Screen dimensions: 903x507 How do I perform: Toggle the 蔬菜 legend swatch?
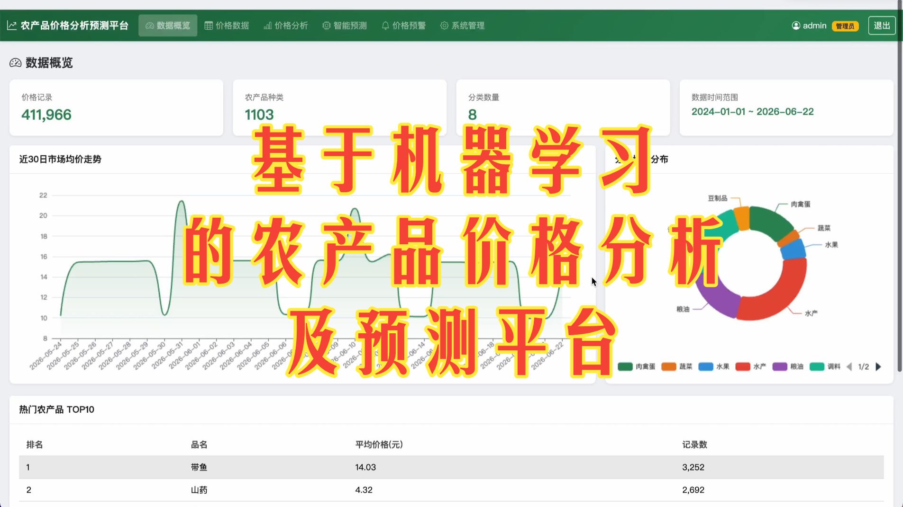coord(668,366)
